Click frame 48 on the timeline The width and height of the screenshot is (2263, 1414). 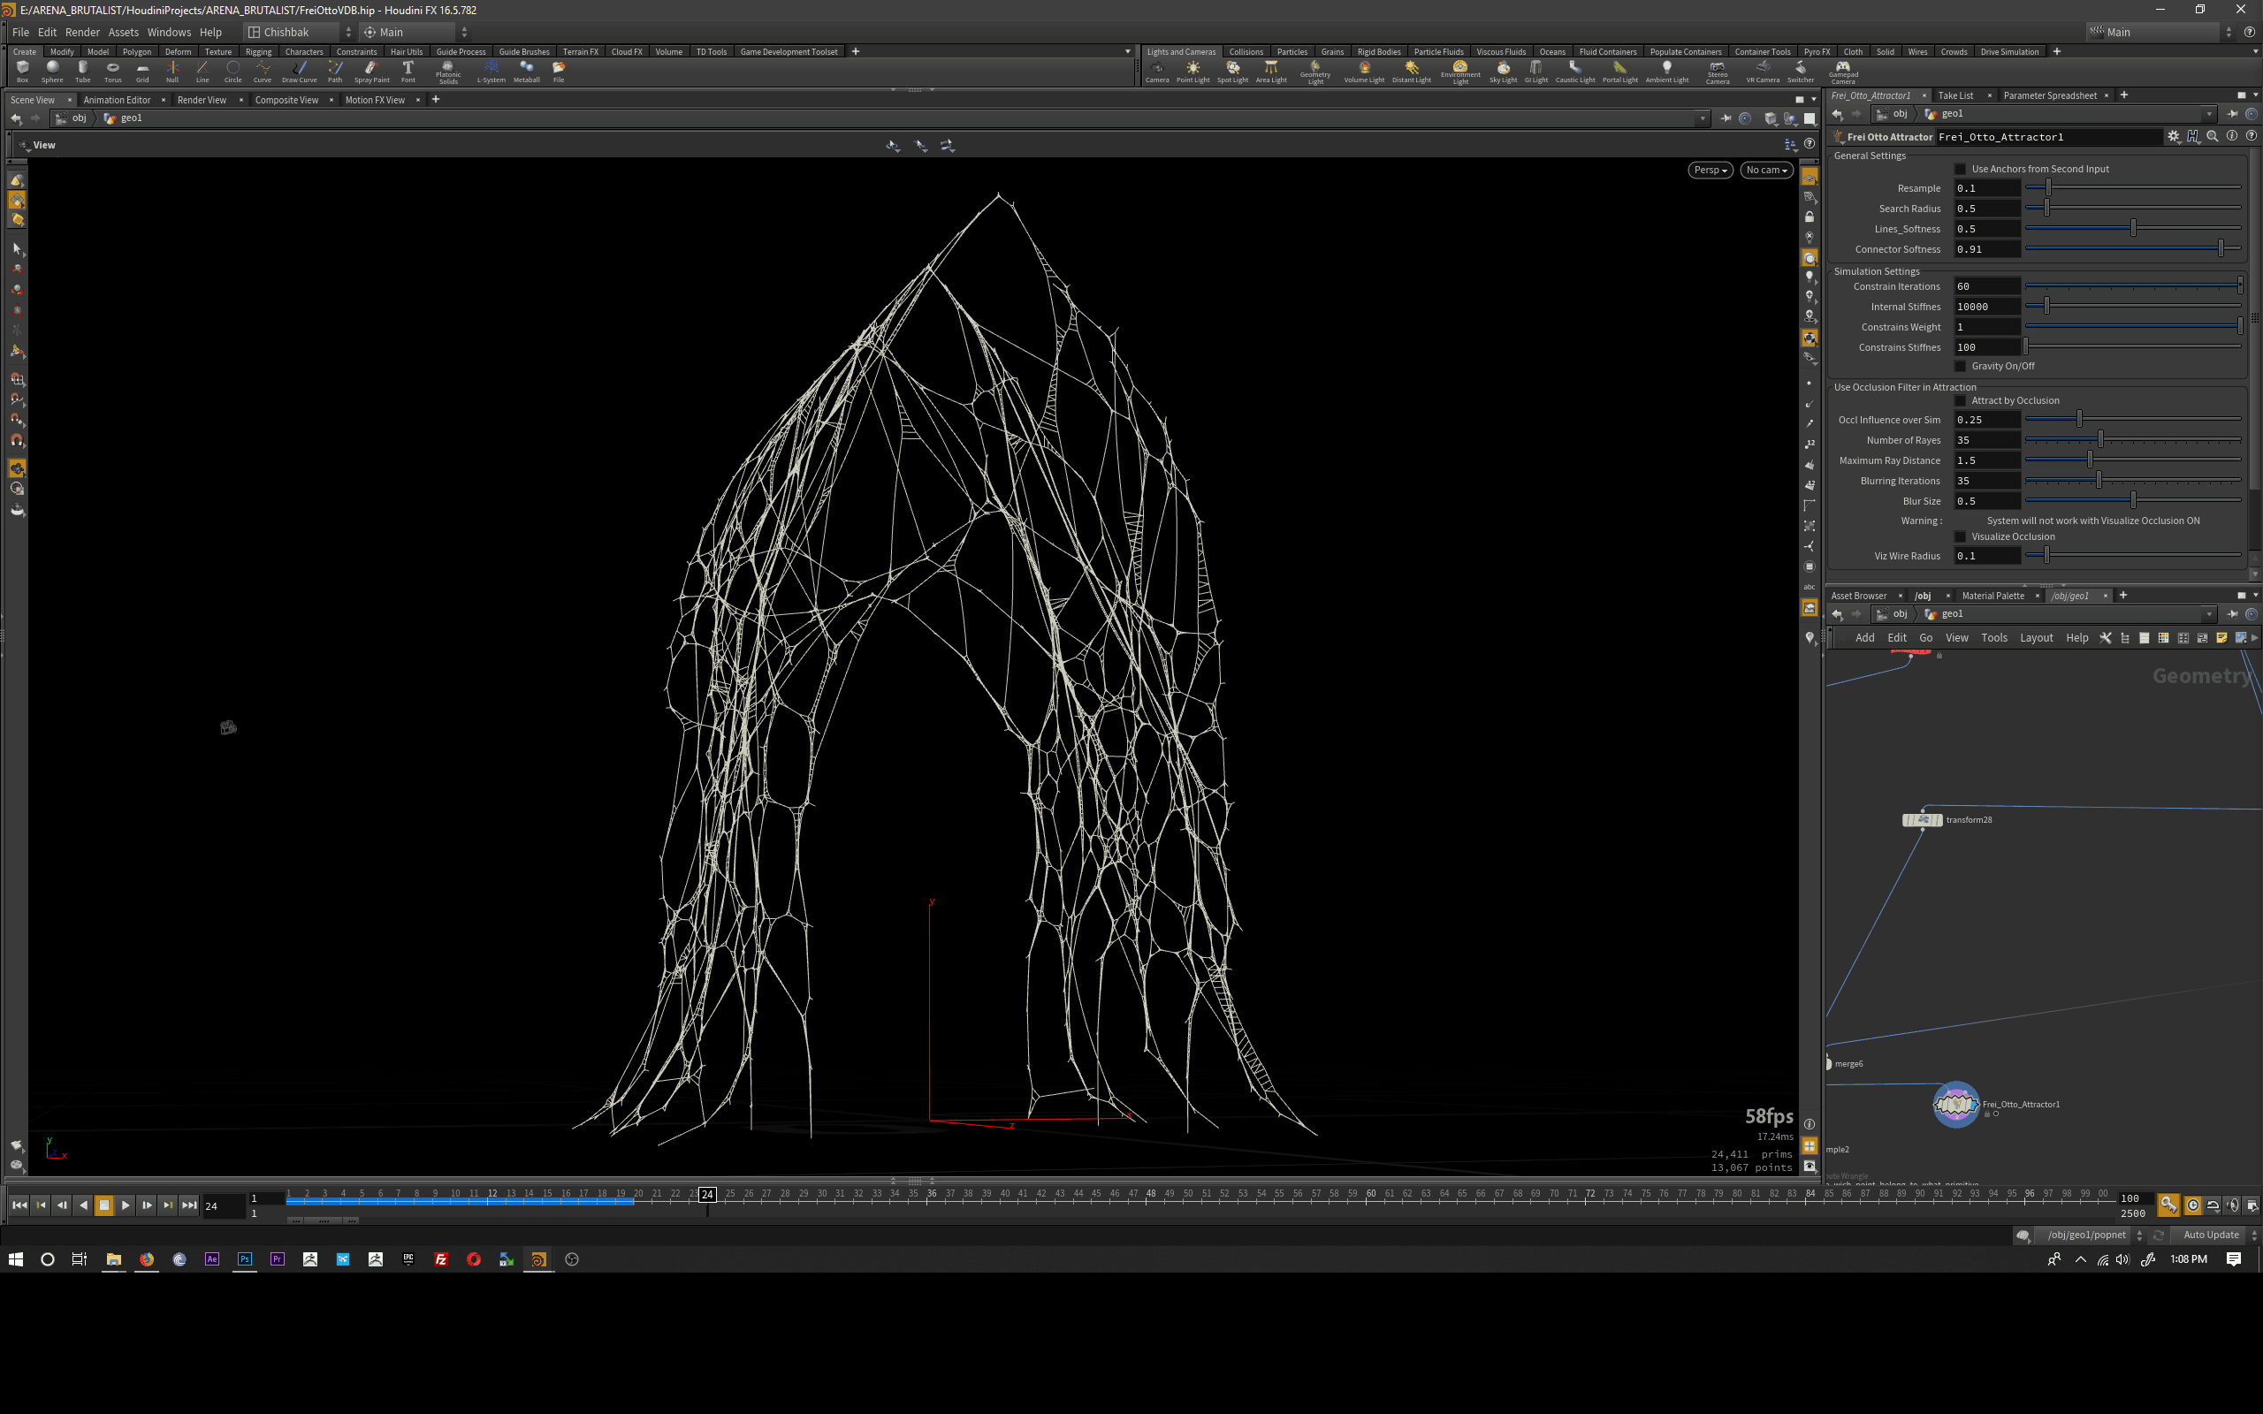(x=1150, y=1194)
